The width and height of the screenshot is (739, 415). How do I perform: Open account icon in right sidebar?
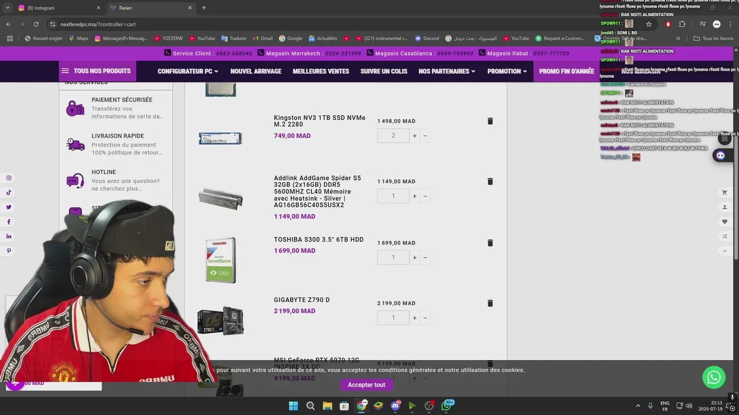click(725, 207)
